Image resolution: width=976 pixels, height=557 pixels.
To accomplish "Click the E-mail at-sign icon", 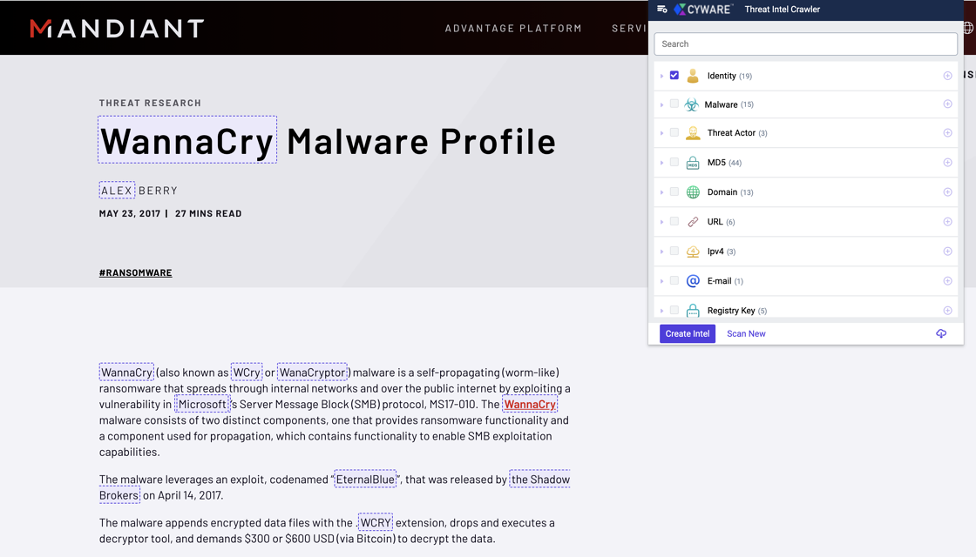I will pyautogui.click(x=693, y=281).
